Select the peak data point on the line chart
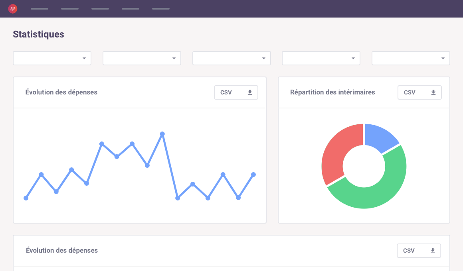This screenshot has height=271, width=463. (x=162, y=134)
